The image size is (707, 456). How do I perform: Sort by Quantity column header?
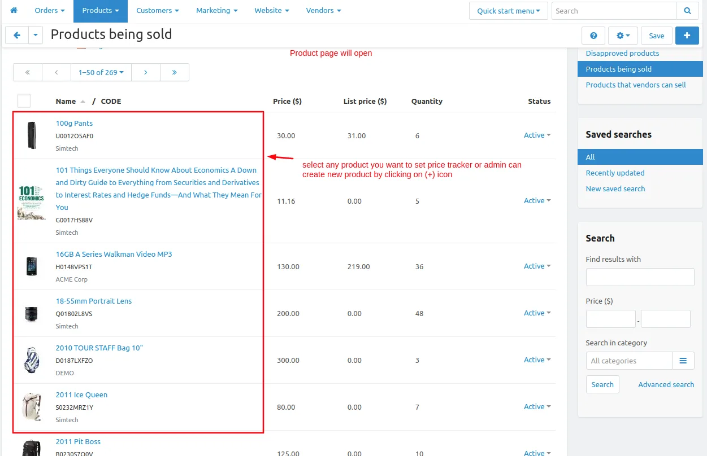427,101
